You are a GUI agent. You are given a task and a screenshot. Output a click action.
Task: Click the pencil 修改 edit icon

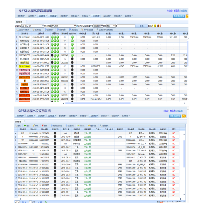coord(34,125)
